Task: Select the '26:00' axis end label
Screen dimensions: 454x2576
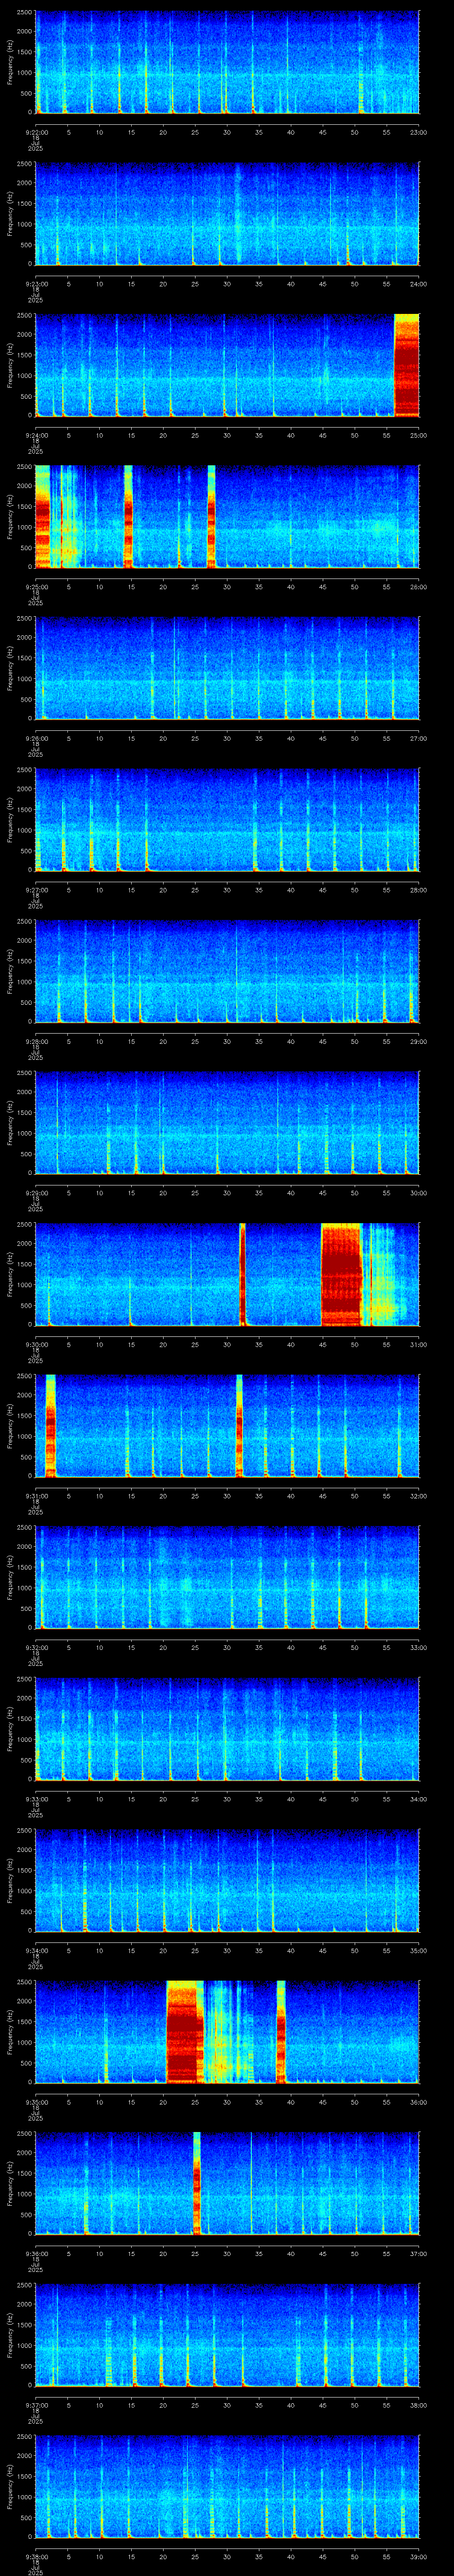Action: click(x=419, y=587)
